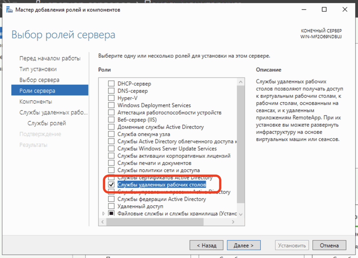Toggle Файловые службы и службы хранилища checkbox
The image size is (358, 258).
tap(111, 214)
